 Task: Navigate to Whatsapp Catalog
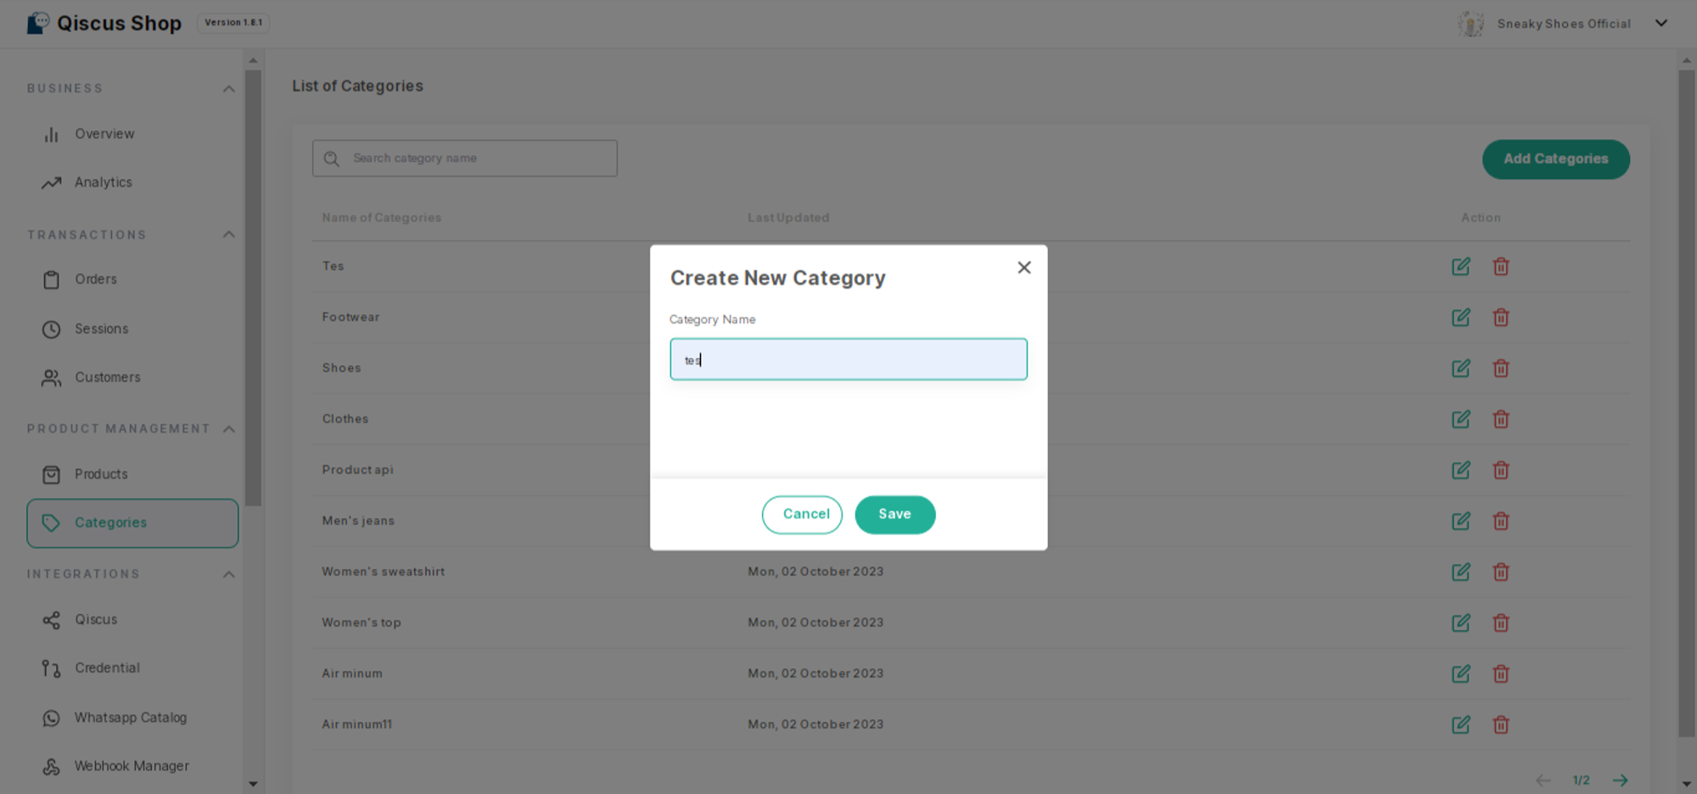pyautogui.click(x=130, y=718)
